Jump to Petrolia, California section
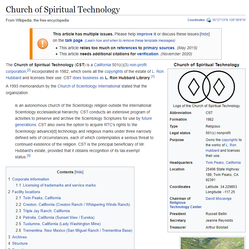This screenshot has height=249, width=249. (x=59, y=217)
